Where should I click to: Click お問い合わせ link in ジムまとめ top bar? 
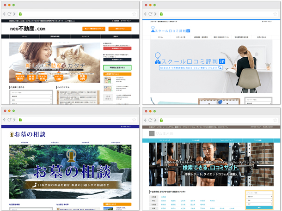[268, 127]
